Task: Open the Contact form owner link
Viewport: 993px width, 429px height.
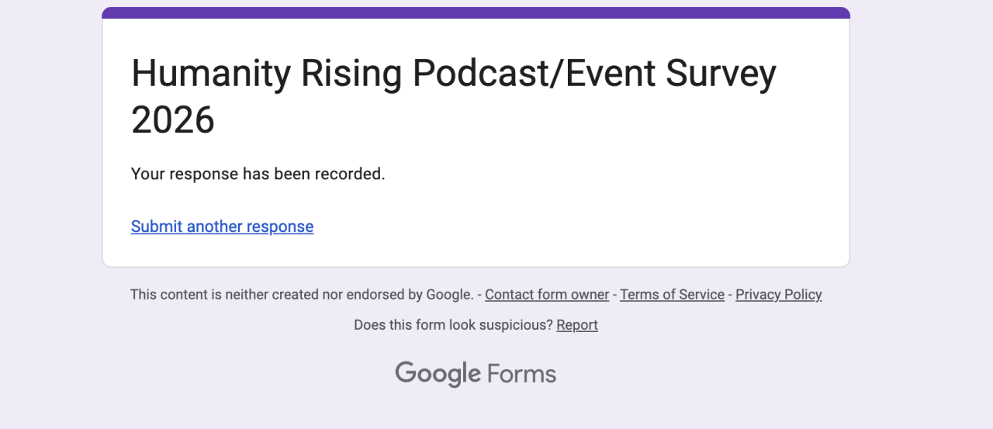Action: [x=547, y=295]
